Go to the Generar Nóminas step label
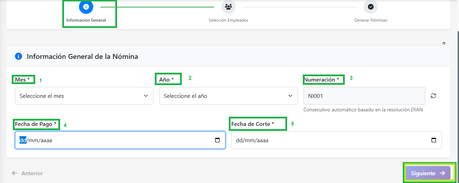The height and width of the screenshot is (183, 459). pos(370,20)
